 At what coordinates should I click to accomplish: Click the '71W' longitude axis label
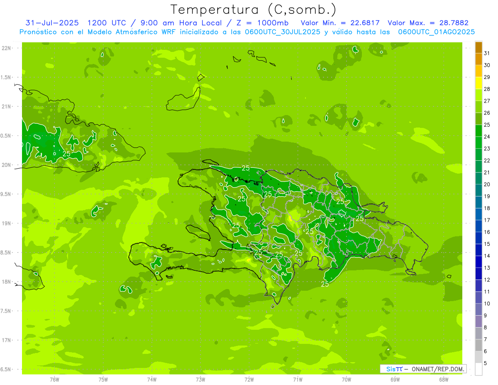tap(298, 380)
